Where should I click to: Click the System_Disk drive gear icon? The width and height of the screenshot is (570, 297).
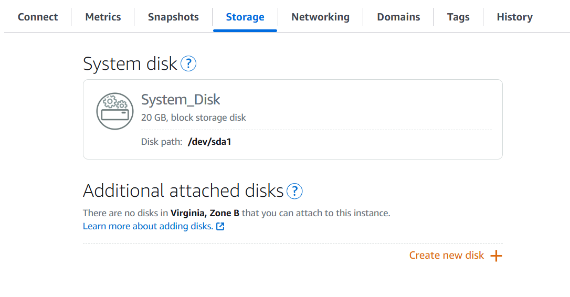point(115,111)
